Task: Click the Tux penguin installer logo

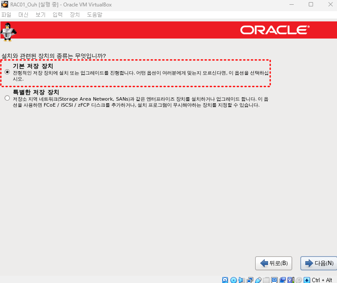Action: tap(9, 32)
